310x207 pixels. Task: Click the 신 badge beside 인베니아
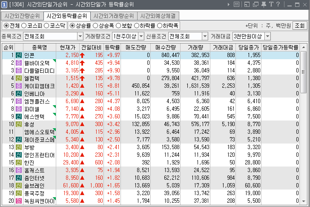point(19,94)
